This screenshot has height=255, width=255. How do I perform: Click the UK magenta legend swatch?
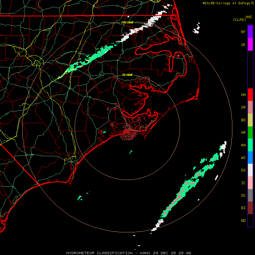click(250, 44)
